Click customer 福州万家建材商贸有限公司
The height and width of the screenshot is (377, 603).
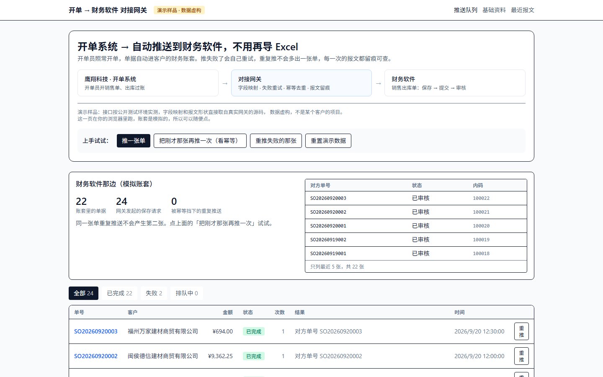pos(163,331)
